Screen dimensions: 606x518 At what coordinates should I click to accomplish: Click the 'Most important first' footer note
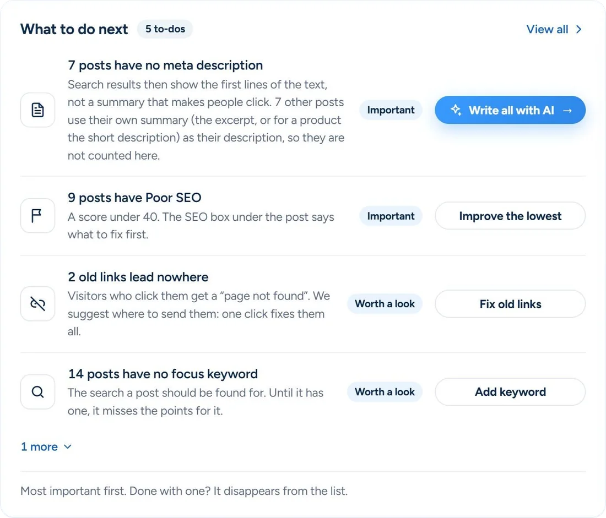point(184,491)
